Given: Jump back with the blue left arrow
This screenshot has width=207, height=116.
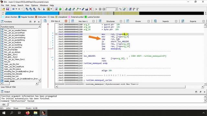Looking at the screenshot, I should (x=13, y=9).
